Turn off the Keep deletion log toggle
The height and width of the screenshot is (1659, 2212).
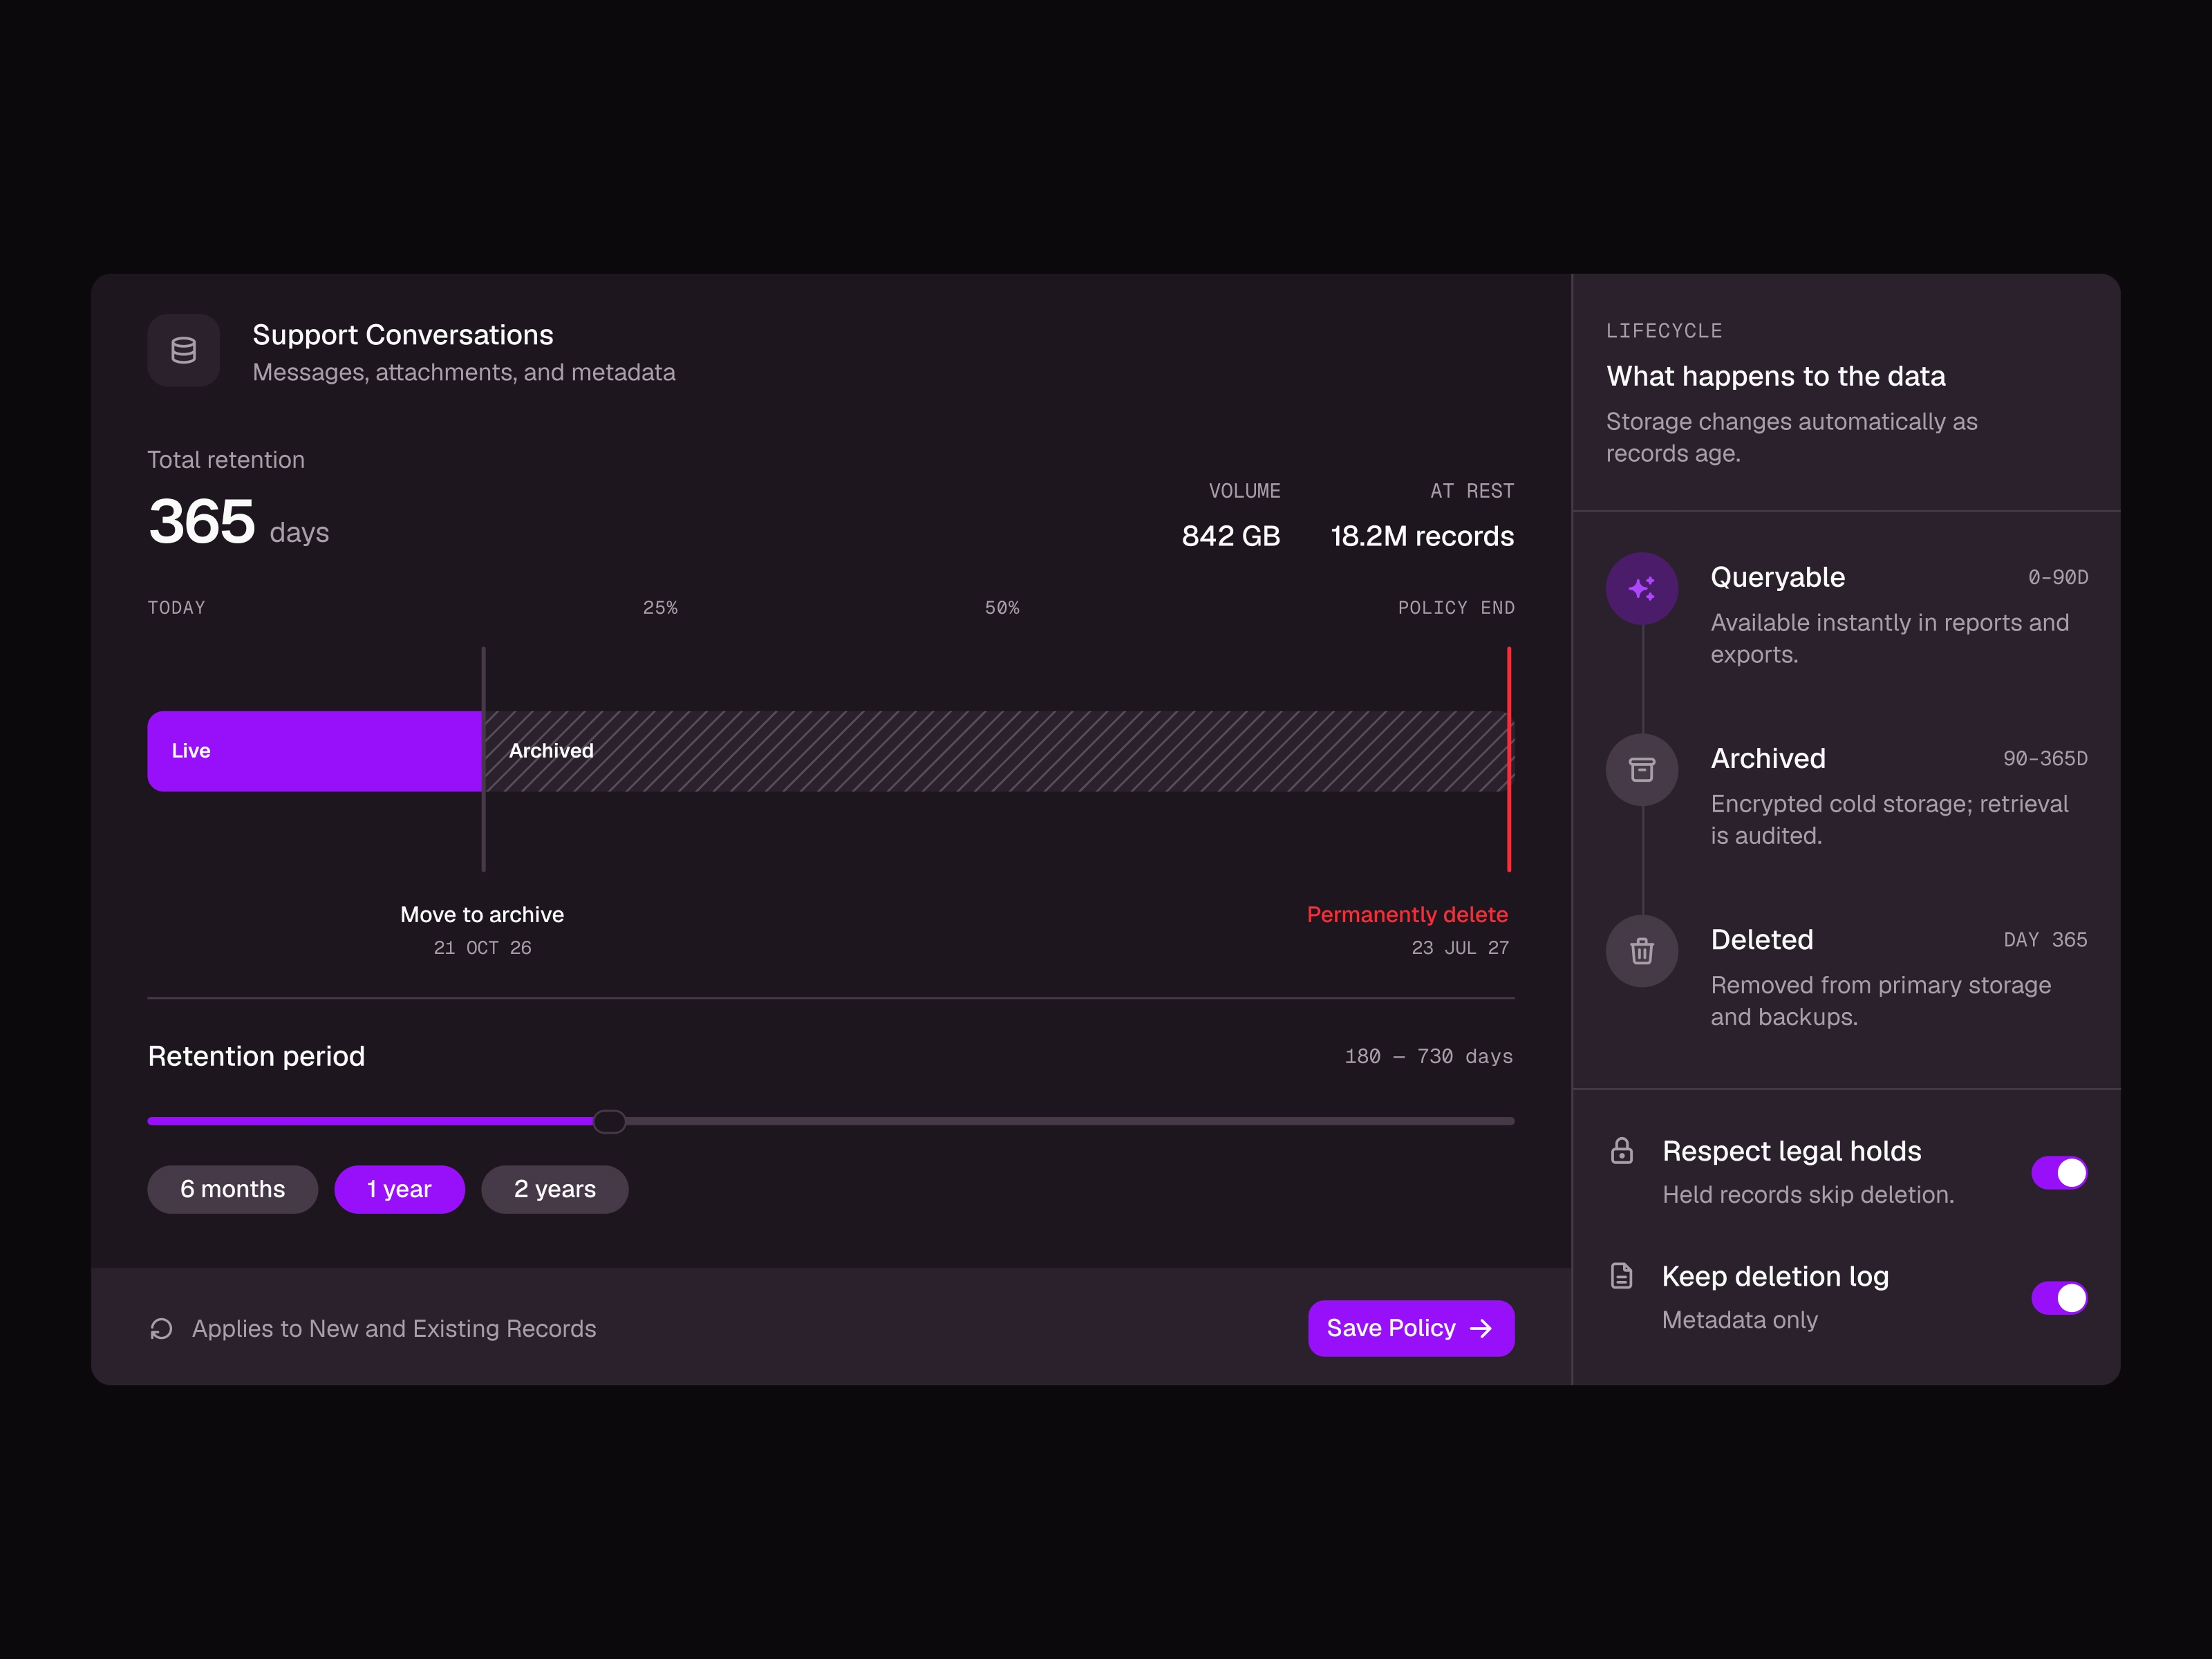(x=2059, y=1298)
